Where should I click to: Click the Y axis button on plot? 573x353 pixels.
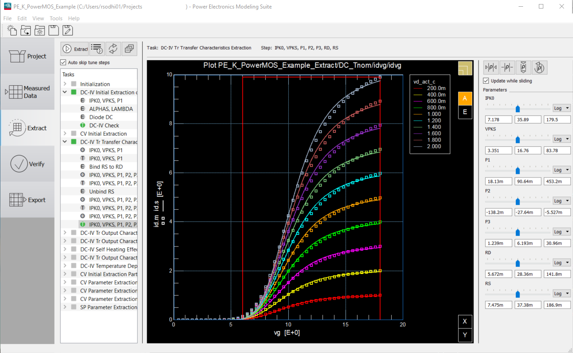pyautogui.click(x=465, y=335)
